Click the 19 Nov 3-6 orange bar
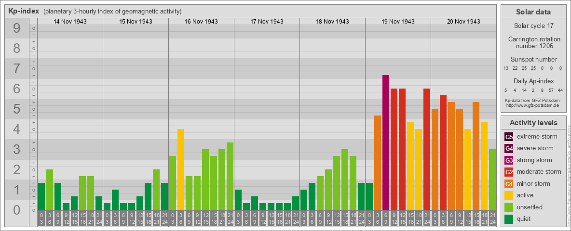The height and width of the screenshot is (231, 571). (378, 163)
